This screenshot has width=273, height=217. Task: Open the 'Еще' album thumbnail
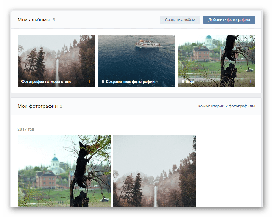tap(216, 61)
